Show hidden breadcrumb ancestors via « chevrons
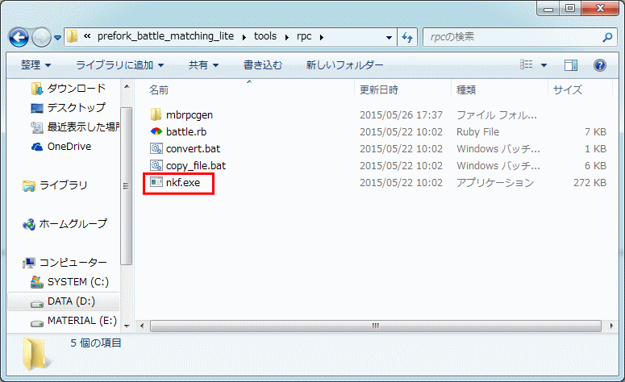 pyautogui.click(x=87, y=36)
